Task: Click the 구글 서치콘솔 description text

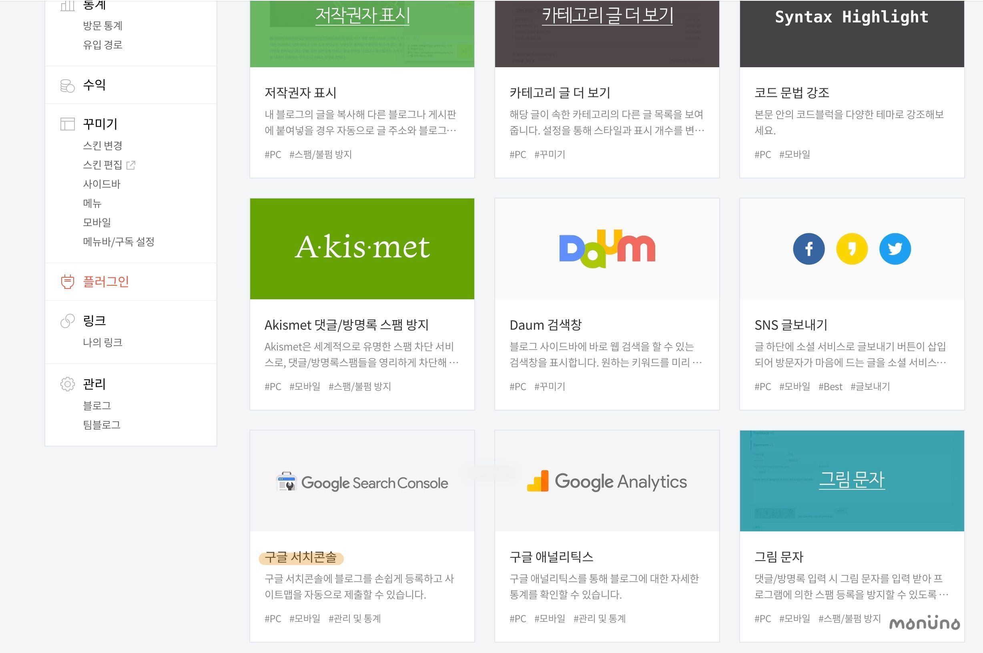Action: coord(359,586)
